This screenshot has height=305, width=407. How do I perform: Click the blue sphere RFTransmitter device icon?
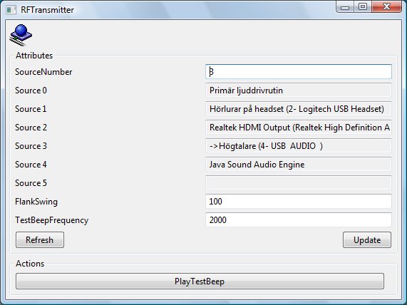coord(21,35)
